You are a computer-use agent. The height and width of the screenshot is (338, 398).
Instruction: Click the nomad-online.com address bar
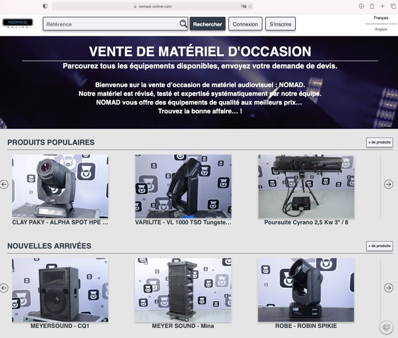tap(153, 6)
